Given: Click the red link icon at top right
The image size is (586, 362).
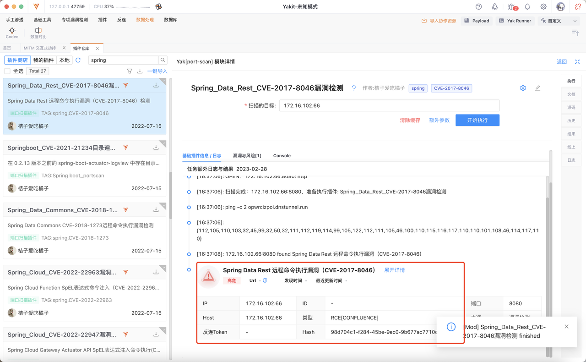Looking at the screenshot, I should (x=578, y=7).
